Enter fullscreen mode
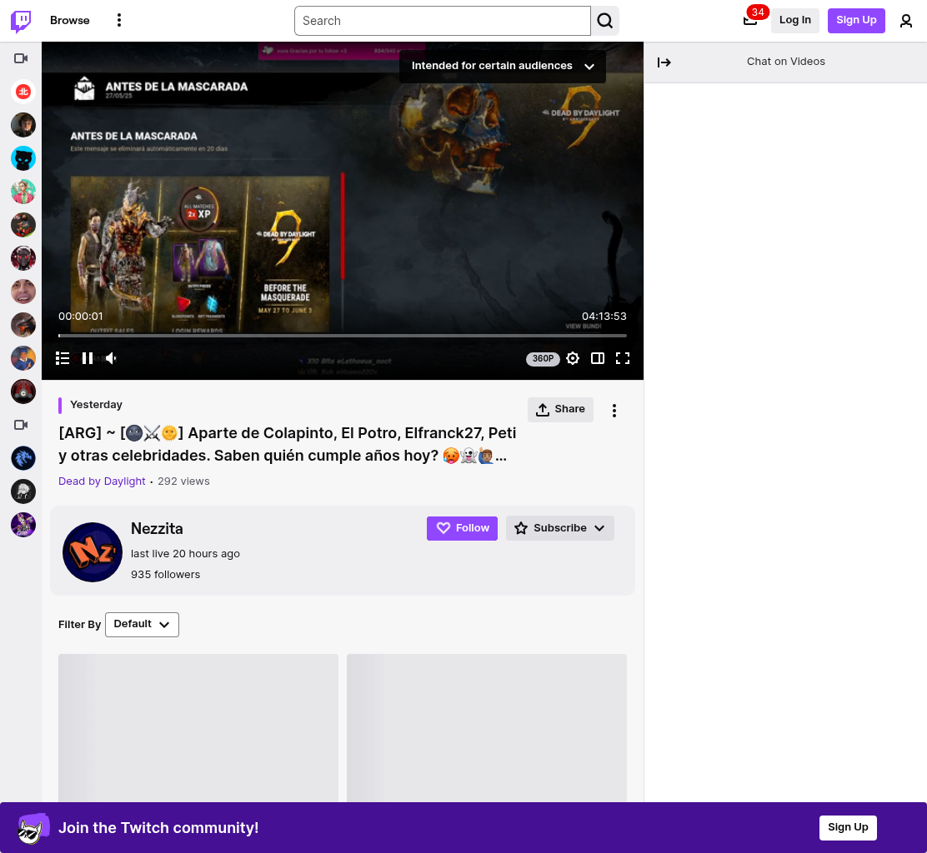The image size is (927, 853). (623, 358)
